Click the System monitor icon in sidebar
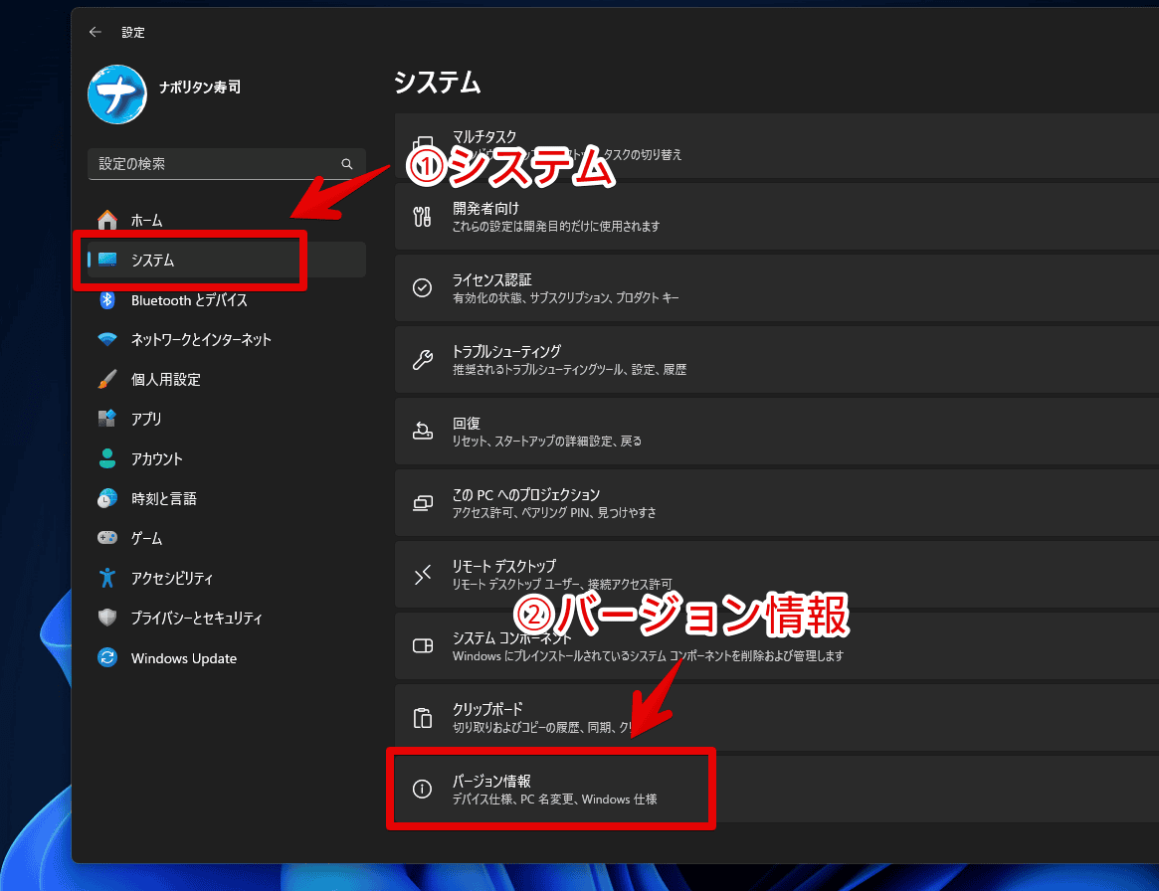The width and height of the screenshot is (1159, 891). (x=107, y=260)
